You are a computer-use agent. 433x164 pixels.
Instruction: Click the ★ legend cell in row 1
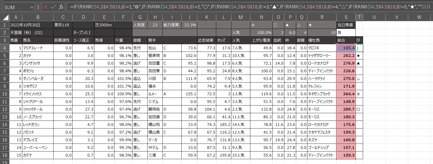322,25
